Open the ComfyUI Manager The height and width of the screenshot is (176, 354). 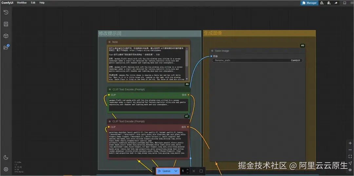(309, 3)
